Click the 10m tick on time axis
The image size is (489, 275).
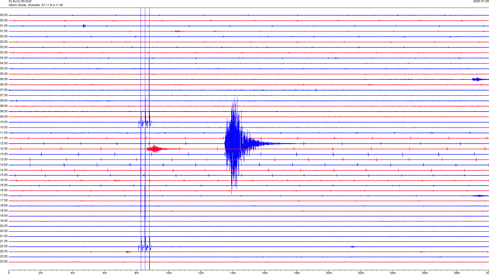(169, 273)
